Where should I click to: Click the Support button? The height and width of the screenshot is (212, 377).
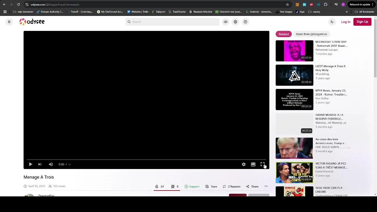point(192,186)
